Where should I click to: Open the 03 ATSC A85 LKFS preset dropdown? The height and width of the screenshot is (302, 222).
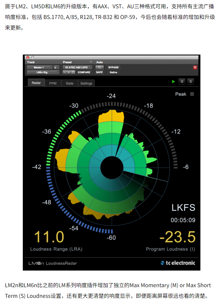[78, 67]
